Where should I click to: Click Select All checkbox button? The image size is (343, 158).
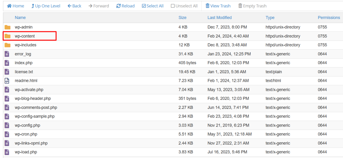tap(153, 6)
